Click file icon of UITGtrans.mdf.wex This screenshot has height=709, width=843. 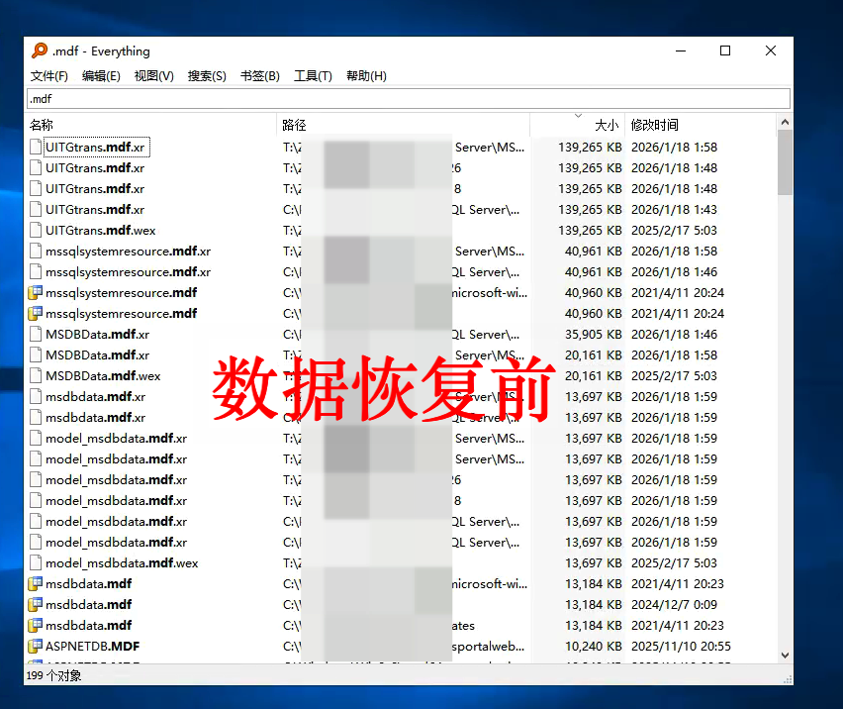point(36,231)
